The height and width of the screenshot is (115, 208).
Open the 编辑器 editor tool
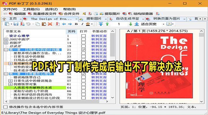pos(17,14)
